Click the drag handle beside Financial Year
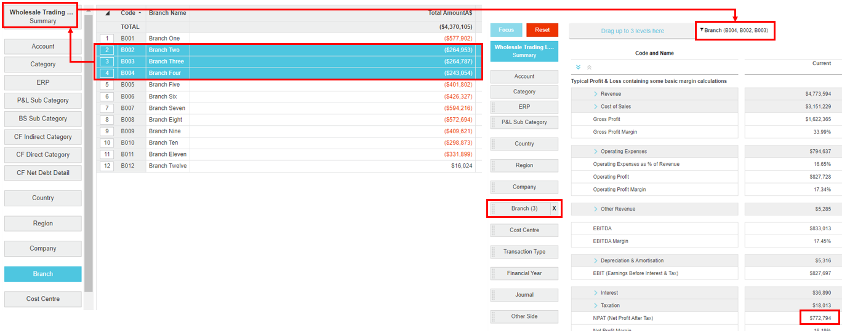 pyautogui.click(x=493, y=273)
